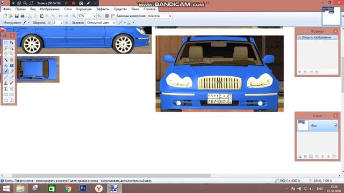Open the Правка menu
The width and height of the screenshot is (344, 193).
[20, 9]
